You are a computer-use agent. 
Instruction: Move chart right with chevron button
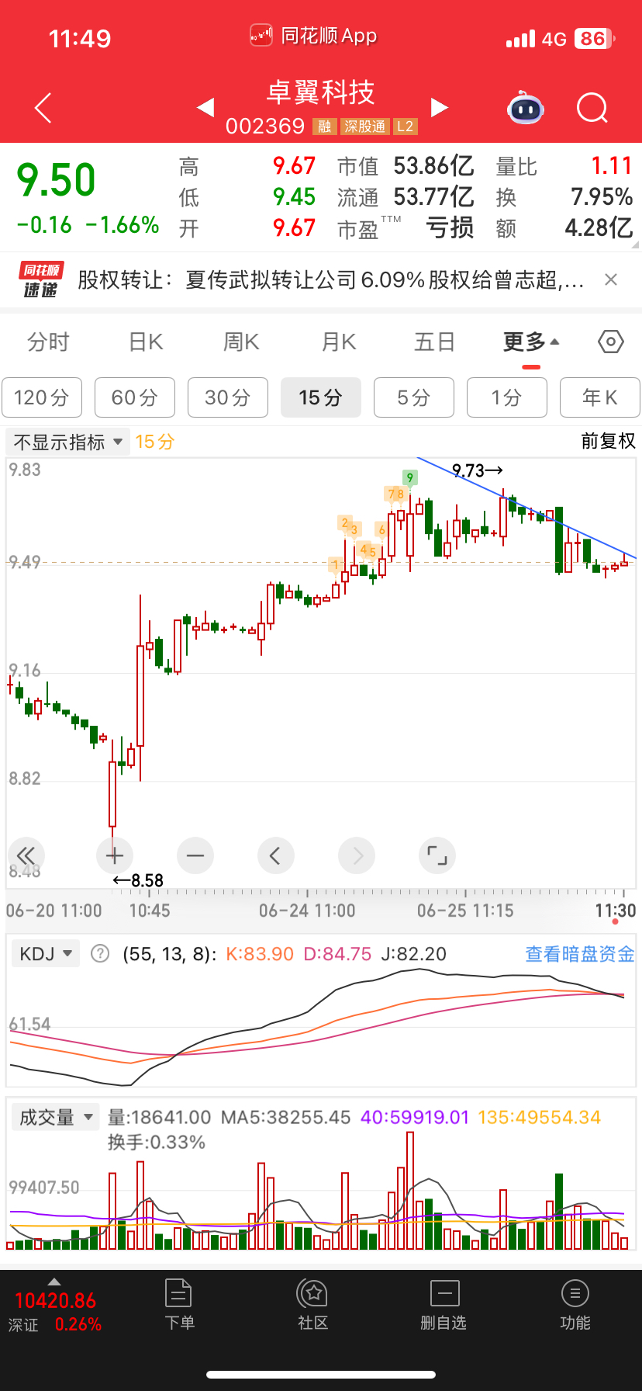(357, 855)
